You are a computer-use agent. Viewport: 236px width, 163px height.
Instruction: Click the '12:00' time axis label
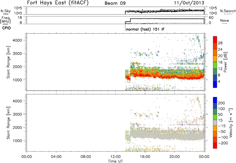coord(115,157)
